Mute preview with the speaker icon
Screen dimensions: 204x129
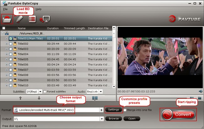click(201, 91)
